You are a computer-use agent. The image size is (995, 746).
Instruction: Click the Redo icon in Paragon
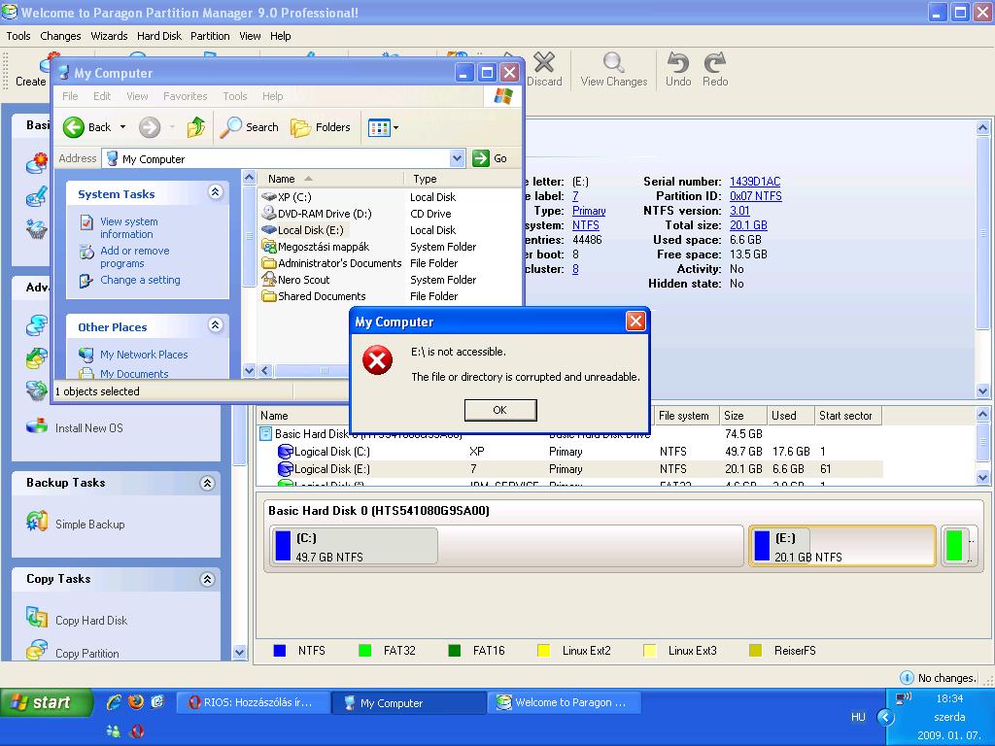pyautogui.click(x=715, y=69)
